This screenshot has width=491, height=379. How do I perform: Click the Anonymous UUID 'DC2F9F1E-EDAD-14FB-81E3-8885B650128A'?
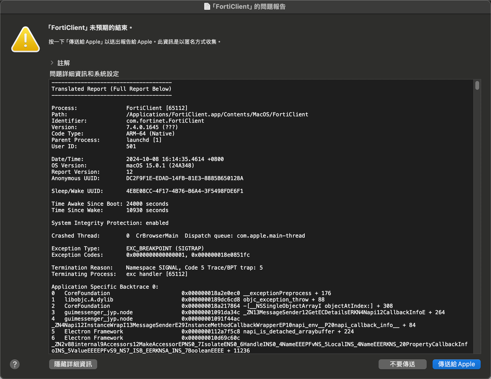point(184,178)
